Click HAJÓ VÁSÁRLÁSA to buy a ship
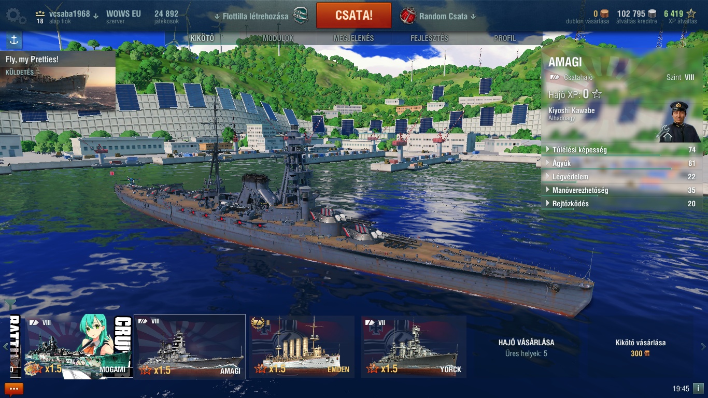The height and width of the screenshot is (398, 708). click(x=526, y=343)
